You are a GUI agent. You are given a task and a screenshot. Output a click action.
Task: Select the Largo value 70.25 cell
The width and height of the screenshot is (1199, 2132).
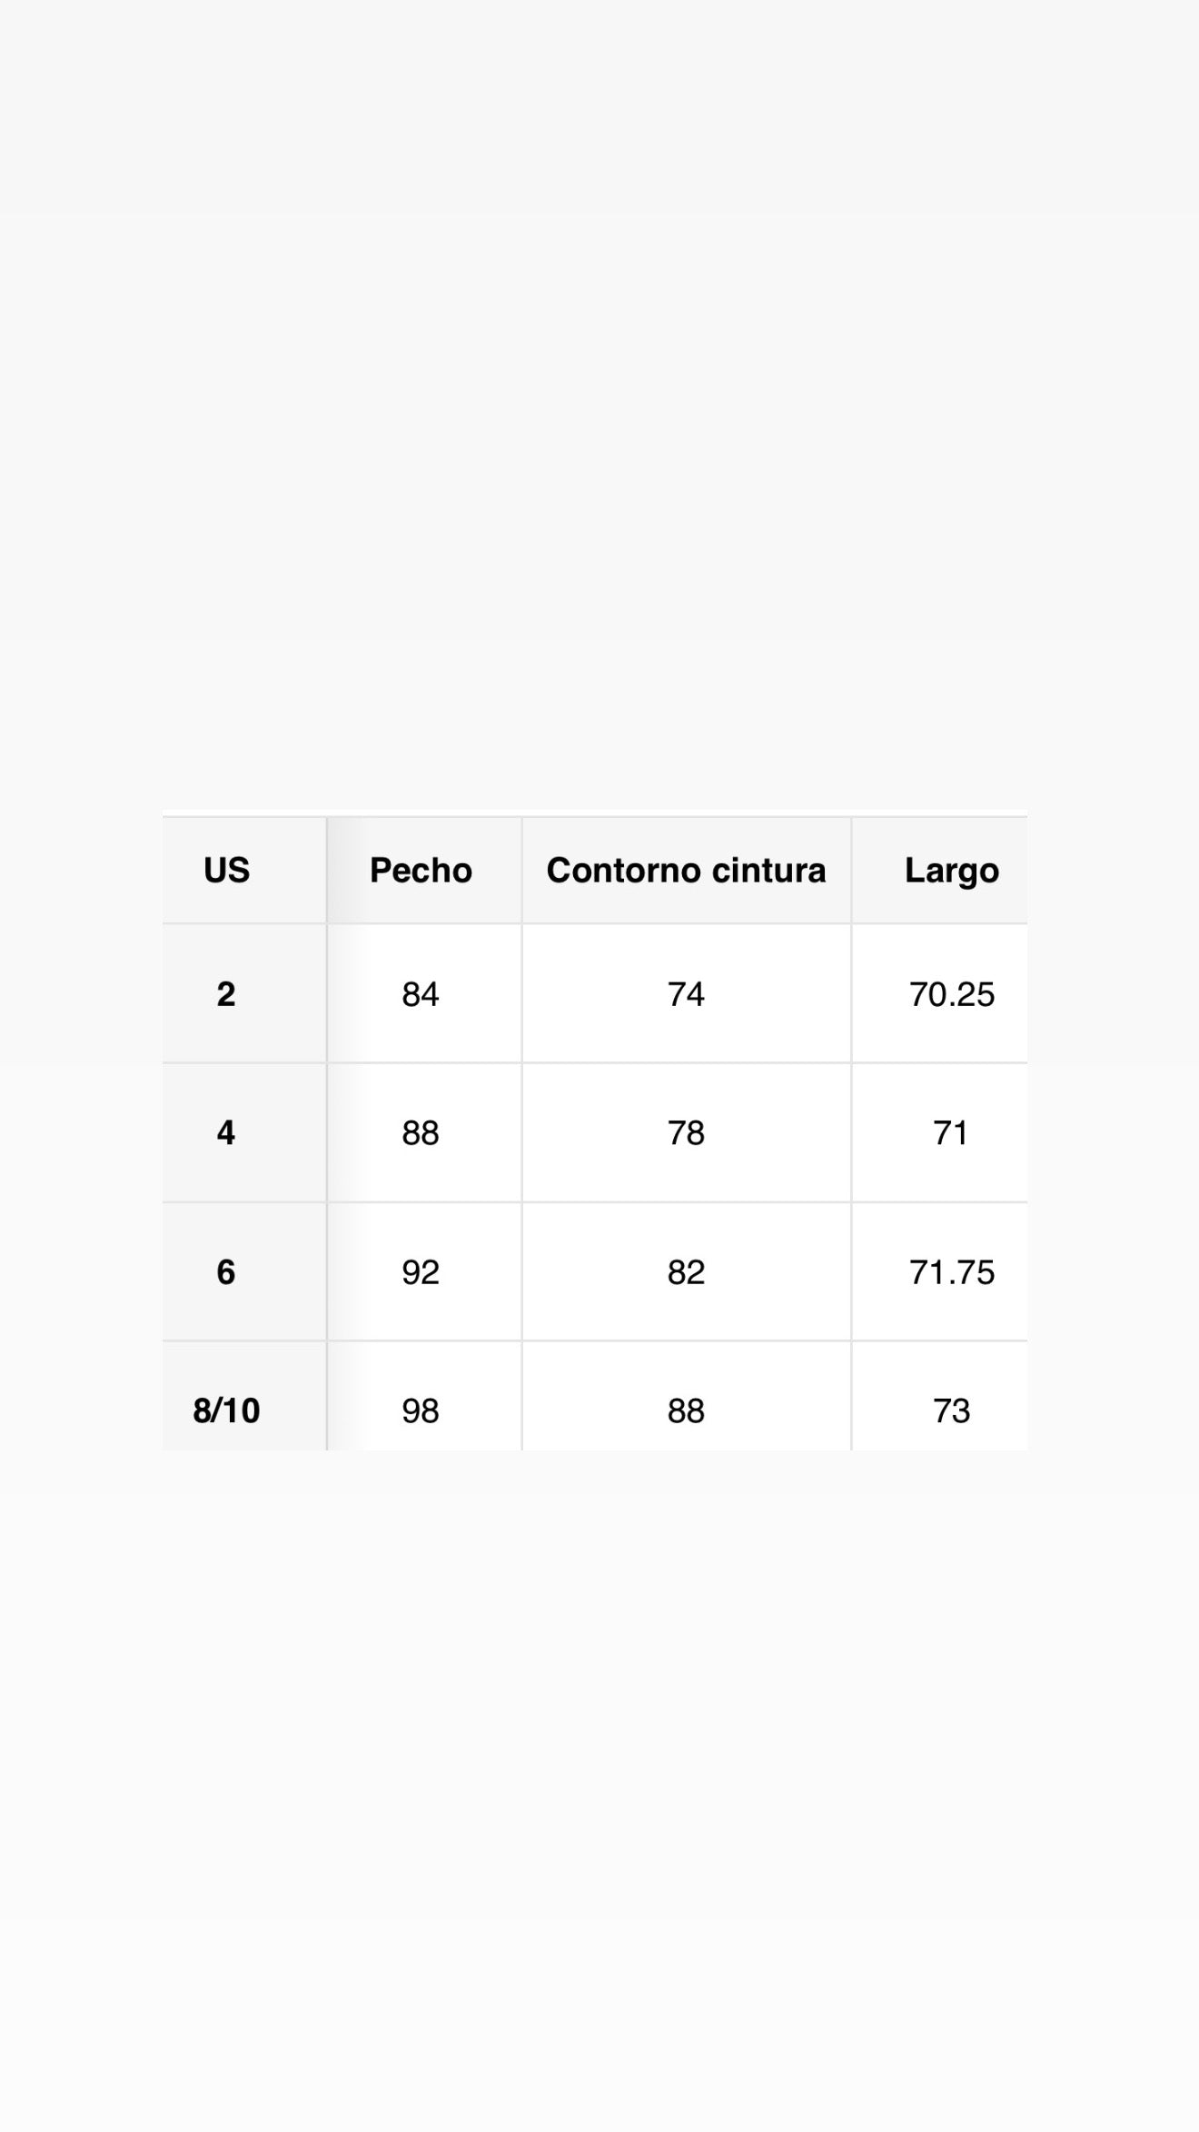coord(951,994)
